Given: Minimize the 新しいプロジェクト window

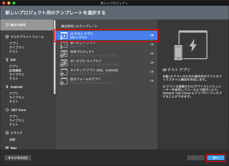Looking at the screenshot, I should pyautogui.click(x=9, y=3).
